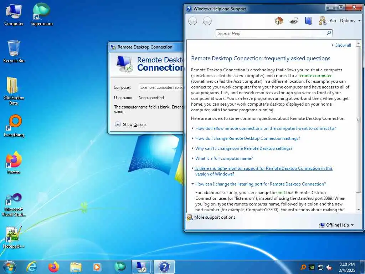Viewport: 365px width, 274px height.
Task: Open the Computer desktop icon
Action: click(14, 14)
